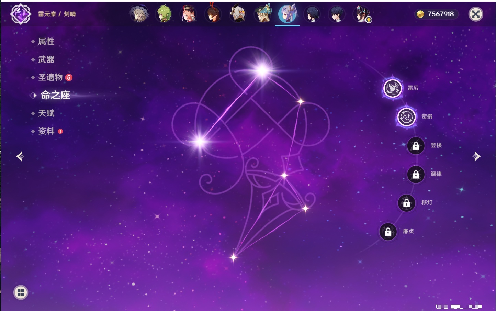Go to the next character with the right arrow
496x311 pixels.
[476, 156]
